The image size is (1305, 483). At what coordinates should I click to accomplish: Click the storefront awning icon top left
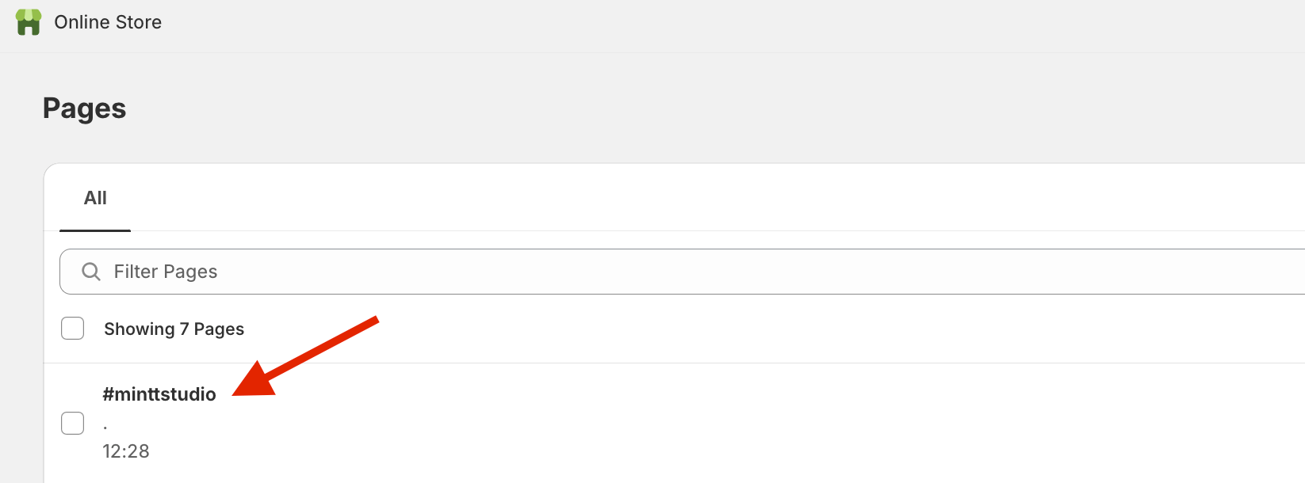[29, 21]
